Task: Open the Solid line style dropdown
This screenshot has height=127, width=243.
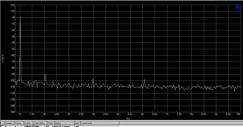Action: point(46,126)
